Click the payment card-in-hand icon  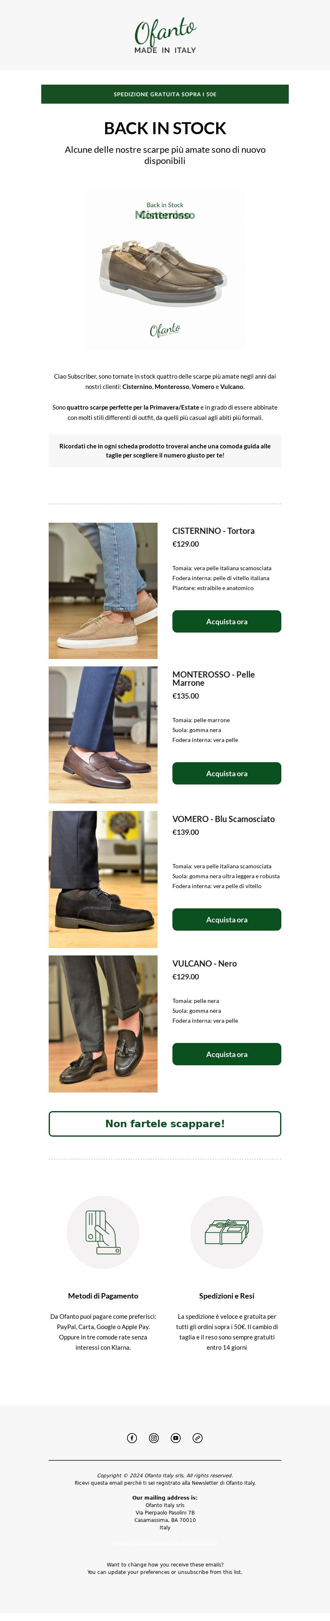tap(103, 1232)
